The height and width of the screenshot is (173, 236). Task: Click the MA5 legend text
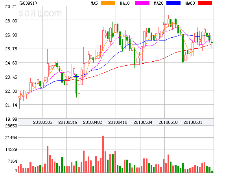pos(94,3)
